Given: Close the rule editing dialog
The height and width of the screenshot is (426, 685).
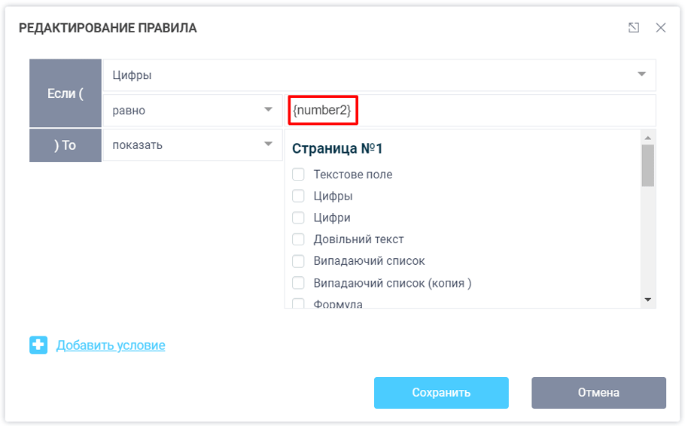Looking at the screenshot, I should click(661, 28).
